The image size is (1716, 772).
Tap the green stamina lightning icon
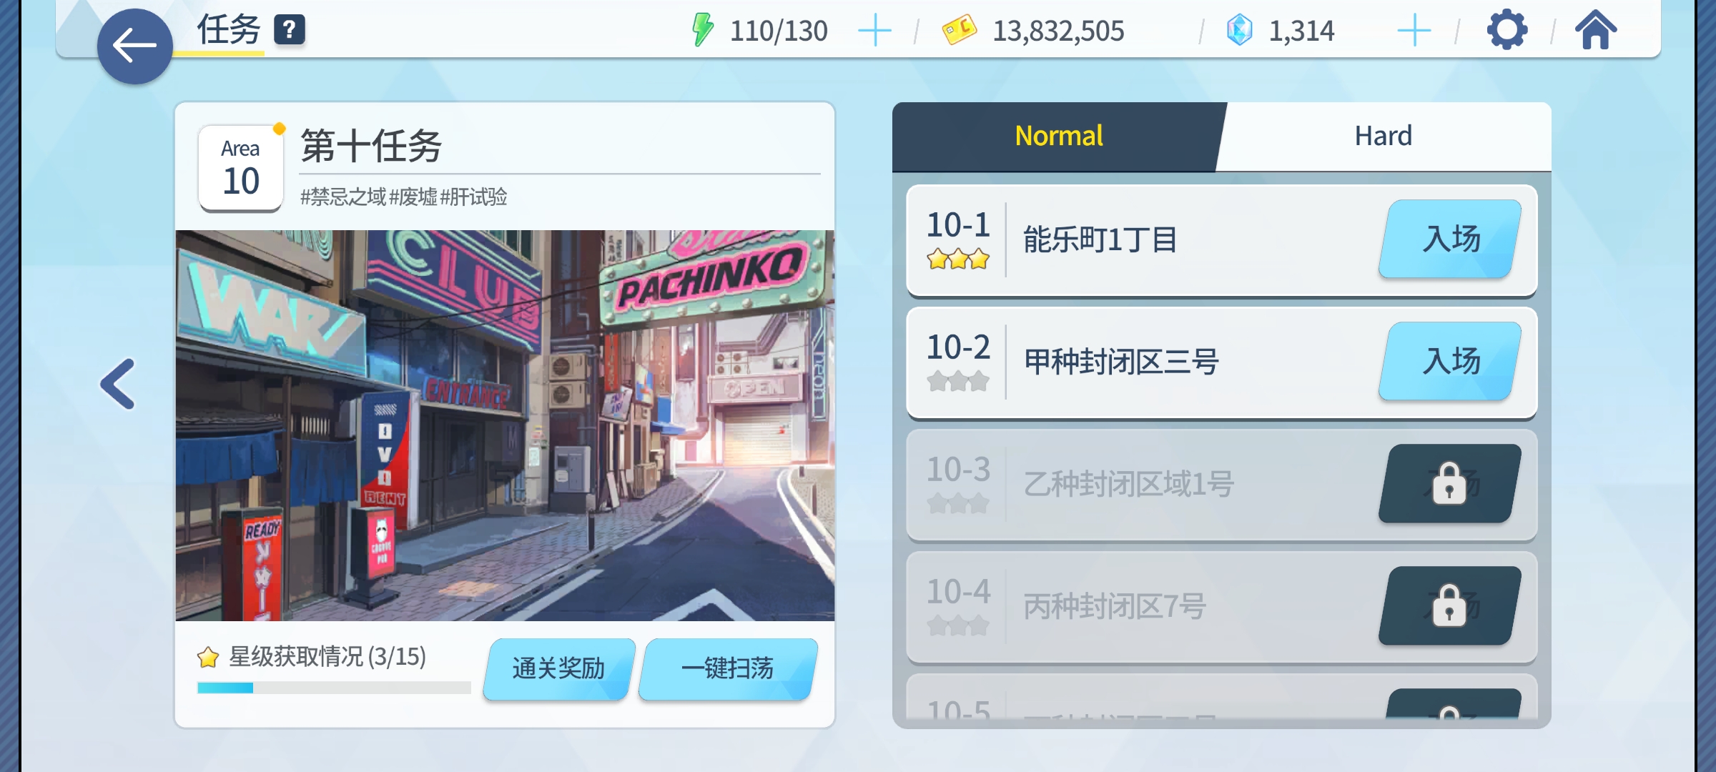click(703, 30)
